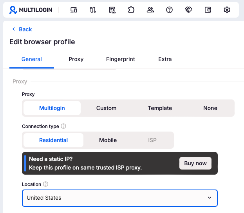Switch to the Extra tab
This screenshot has height=213, width=244.
coord(165,59)
